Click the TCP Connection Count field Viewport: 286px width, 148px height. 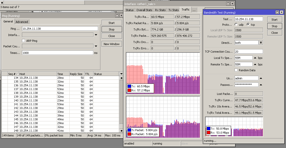pyautogui.click(x=249, y=52)
